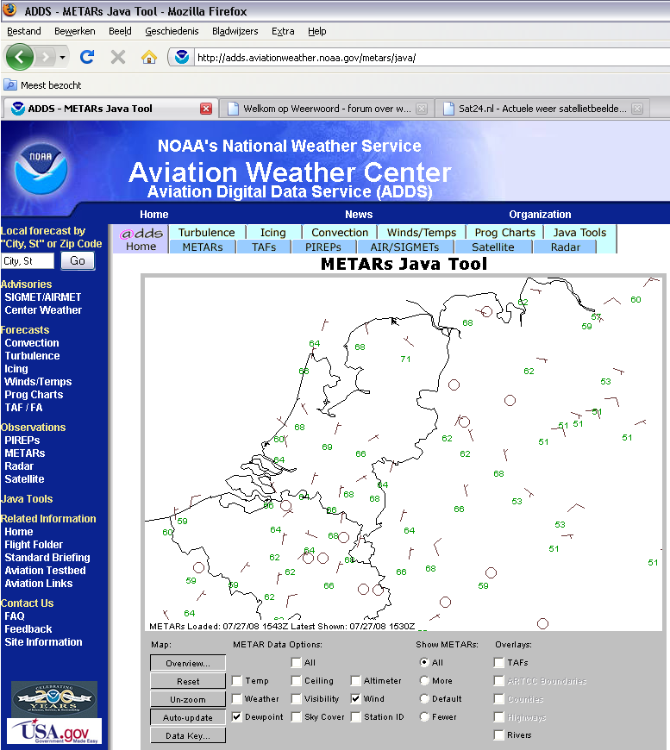The image size is (670, 750).
Task: Open the Extra menu
Action: (283, 31)
